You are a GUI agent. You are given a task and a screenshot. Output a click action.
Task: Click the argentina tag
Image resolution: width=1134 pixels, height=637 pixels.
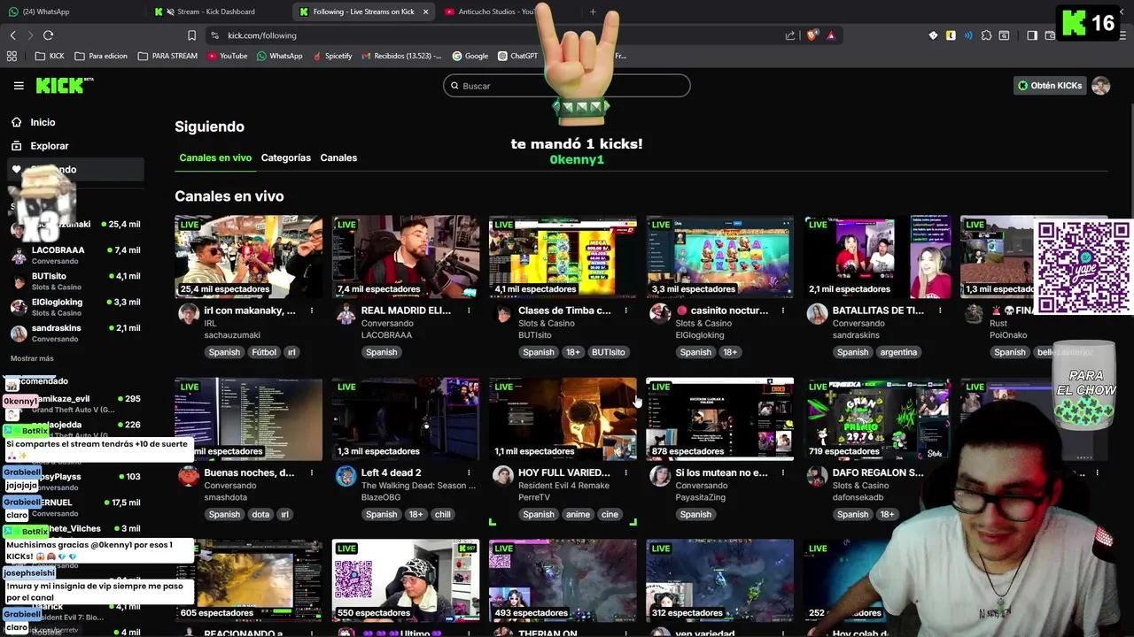click(898, 352)
